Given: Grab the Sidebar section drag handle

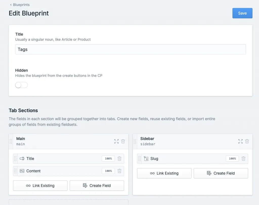Looking at the screenshot, I should [135, 141].
